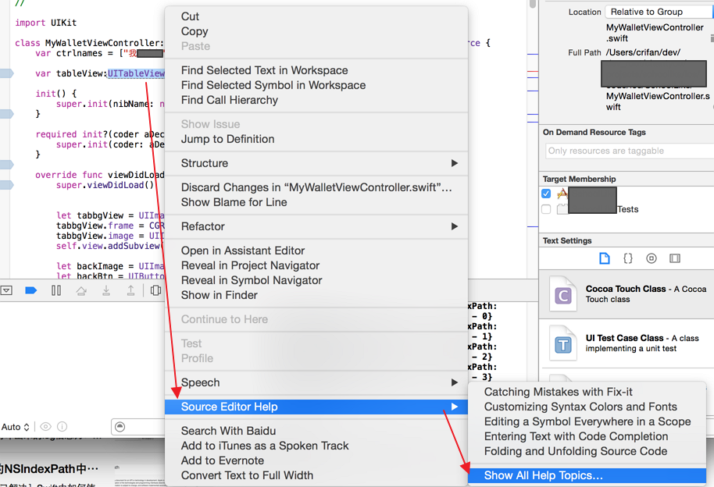
Task: Click the Step Into debug icon
Action: pos(106,290)
